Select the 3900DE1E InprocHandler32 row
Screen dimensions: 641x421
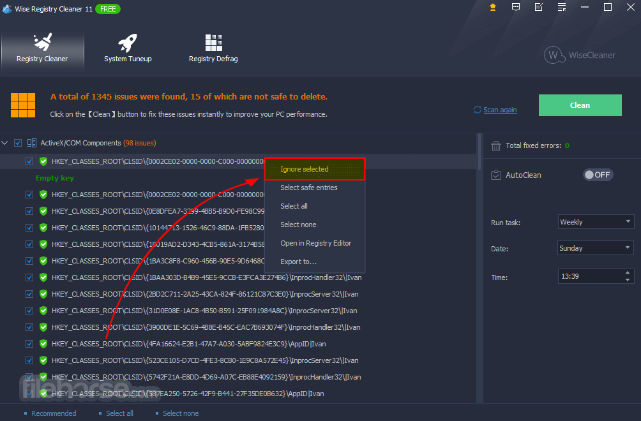pyautogui.click(x=239, y=327)
